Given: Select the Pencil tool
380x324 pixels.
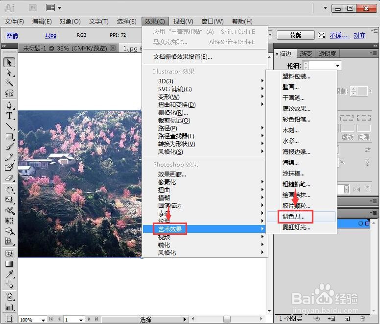Looking at the screenshot, I should click(9, 157).
